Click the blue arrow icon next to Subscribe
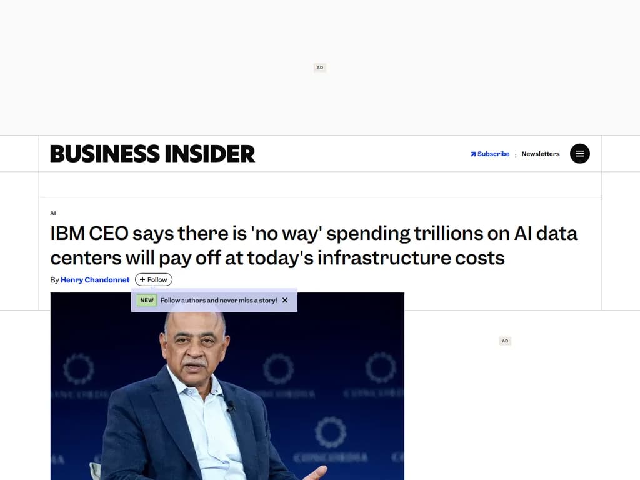Image resolution: width=640 pixels, height=480 pixels. pyautogui.click(x=472, y=153)
